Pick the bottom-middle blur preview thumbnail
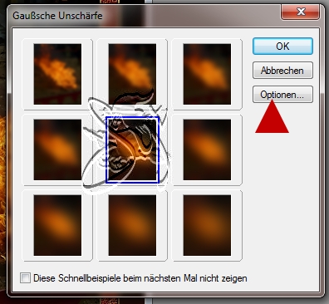 click(x=132, y=225)
